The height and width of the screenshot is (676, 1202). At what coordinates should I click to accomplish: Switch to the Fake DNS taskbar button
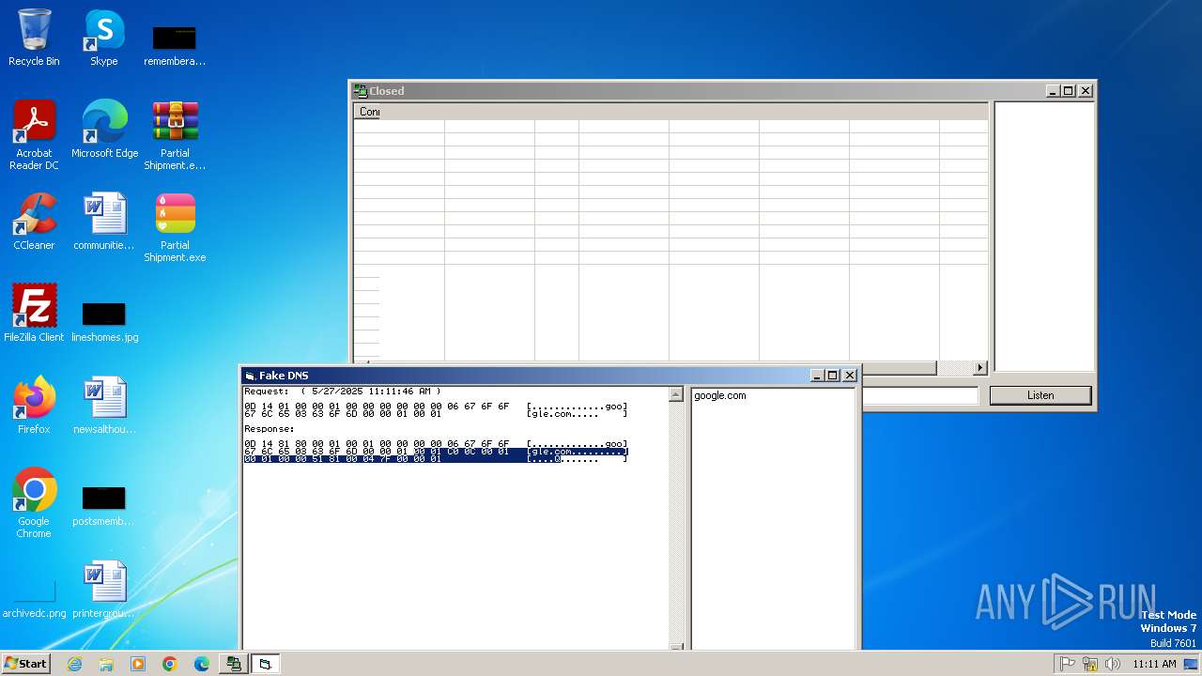pyautogui.click(x=265, y=664)
